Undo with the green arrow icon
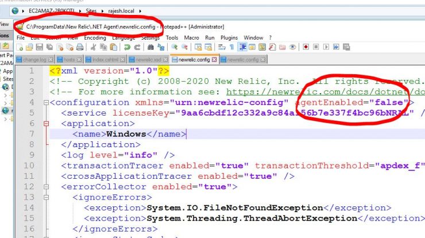The width and height of the screenshot is (425, 238). [x=127, y=47]
